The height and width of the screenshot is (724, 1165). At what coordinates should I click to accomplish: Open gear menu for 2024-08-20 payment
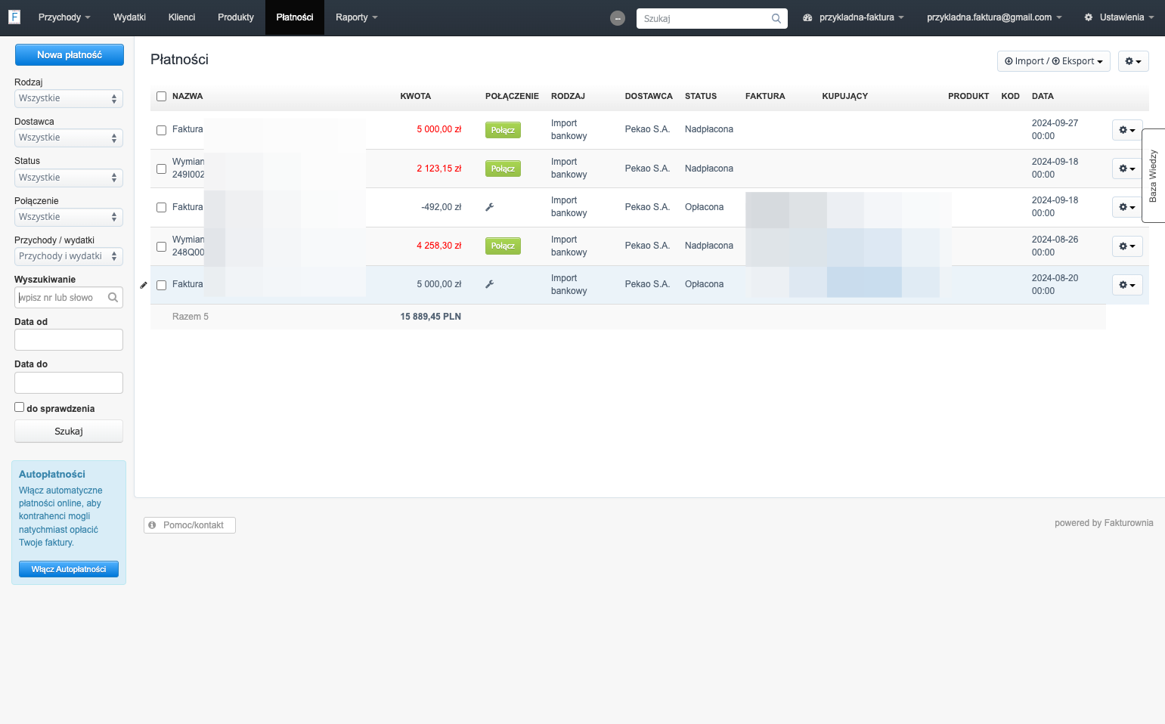(1127, 285)
